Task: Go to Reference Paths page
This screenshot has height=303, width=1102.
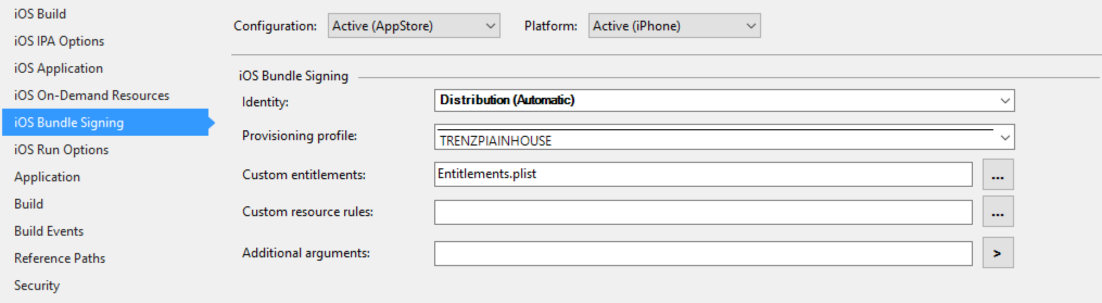Action: (60, 258)
